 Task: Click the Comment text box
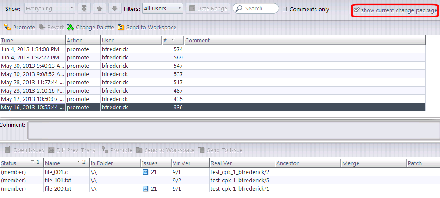233,130
